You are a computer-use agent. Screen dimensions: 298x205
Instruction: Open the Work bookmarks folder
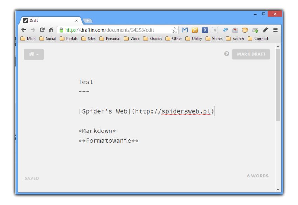(x=132, y=39)
